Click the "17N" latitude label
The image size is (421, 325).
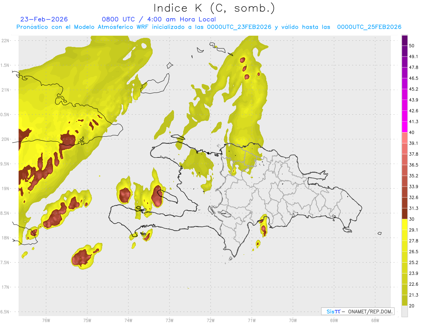coord(6,287)
